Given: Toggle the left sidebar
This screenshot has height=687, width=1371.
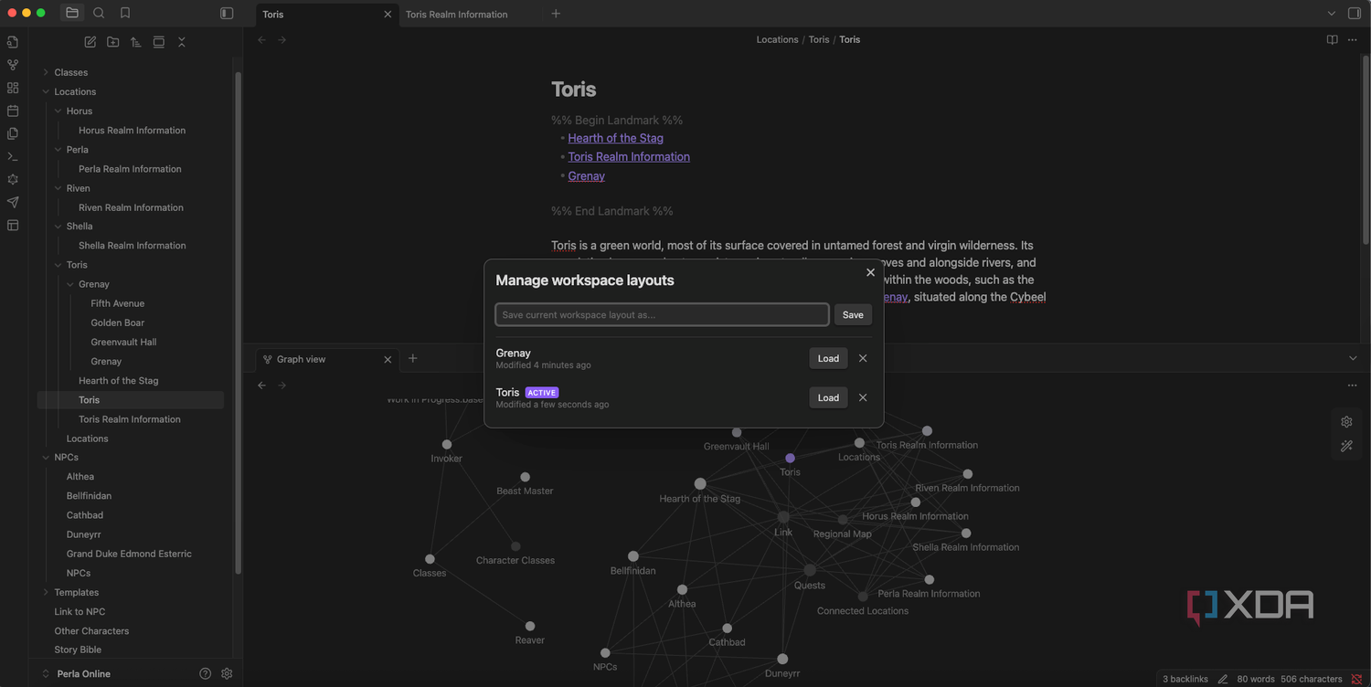Looking at the screenshot, I should [227, 13].
